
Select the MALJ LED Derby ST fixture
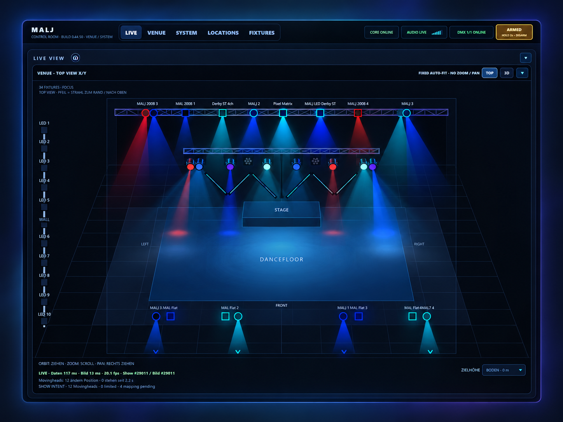[320, 113]
